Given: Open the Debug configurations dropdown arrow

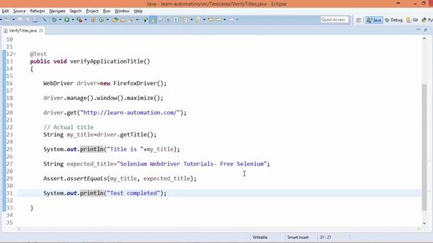Looking at the screenshot, I should pyautogui.click(x=60, y=20).
